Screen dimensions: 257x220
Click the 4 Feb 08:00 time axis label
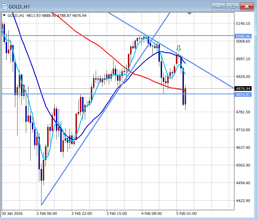151,213
